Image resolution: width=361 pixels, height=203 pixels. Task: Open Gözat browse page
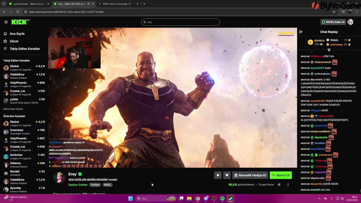point(14,41)
